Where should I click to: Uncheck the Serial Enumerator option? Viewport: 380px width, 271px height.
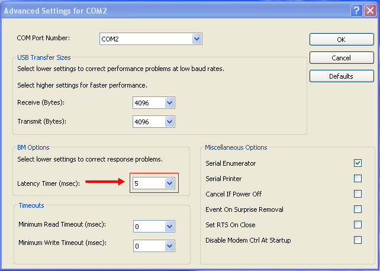coord(358,163)
